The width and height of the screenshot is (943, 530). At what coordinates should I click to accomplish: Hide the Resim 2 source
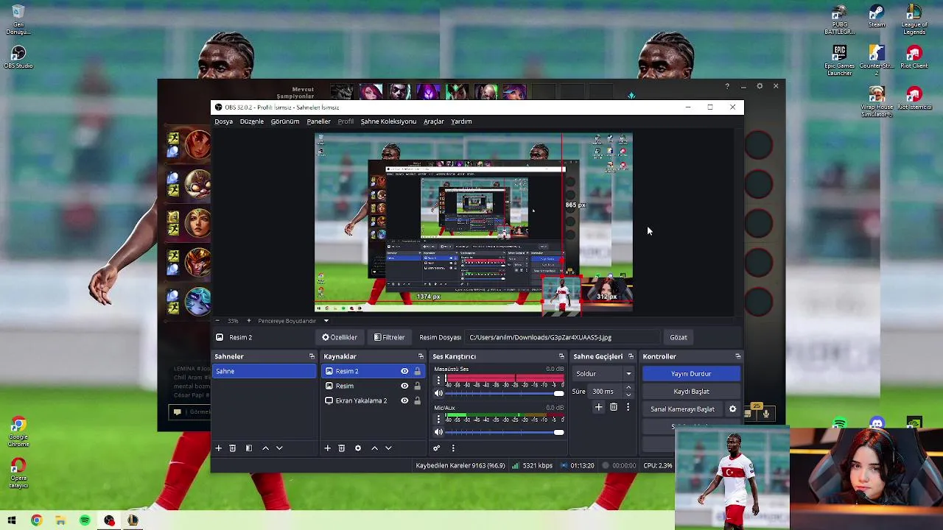[x=404, y=371]
